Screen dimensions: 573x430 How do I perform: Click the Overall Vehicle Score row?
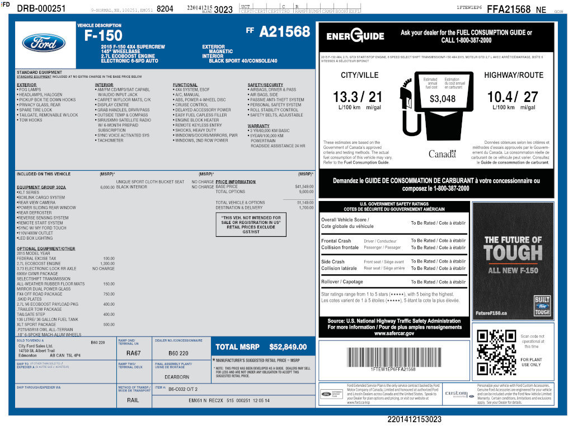pyautogui.click(x=393, y=223)
